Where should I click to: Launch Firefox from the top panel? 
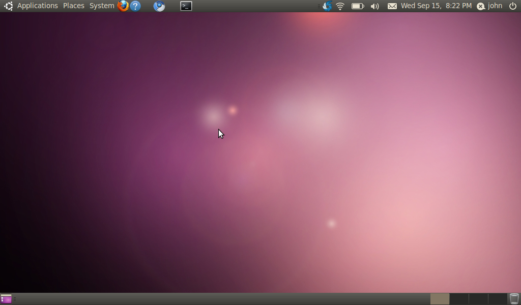(123, 6)
